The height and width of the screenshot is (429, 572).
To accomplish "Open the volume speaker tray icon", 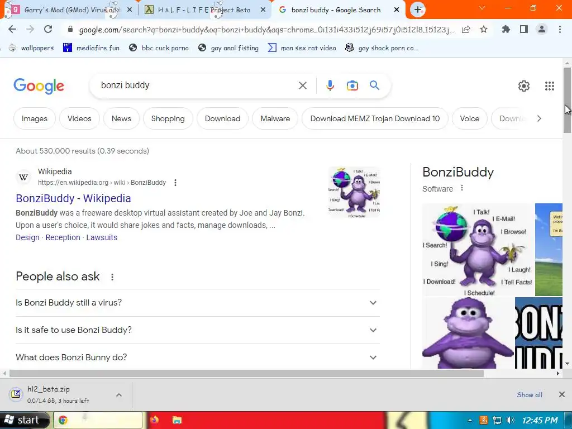I will pyautogui.click(x=511, y=420).
